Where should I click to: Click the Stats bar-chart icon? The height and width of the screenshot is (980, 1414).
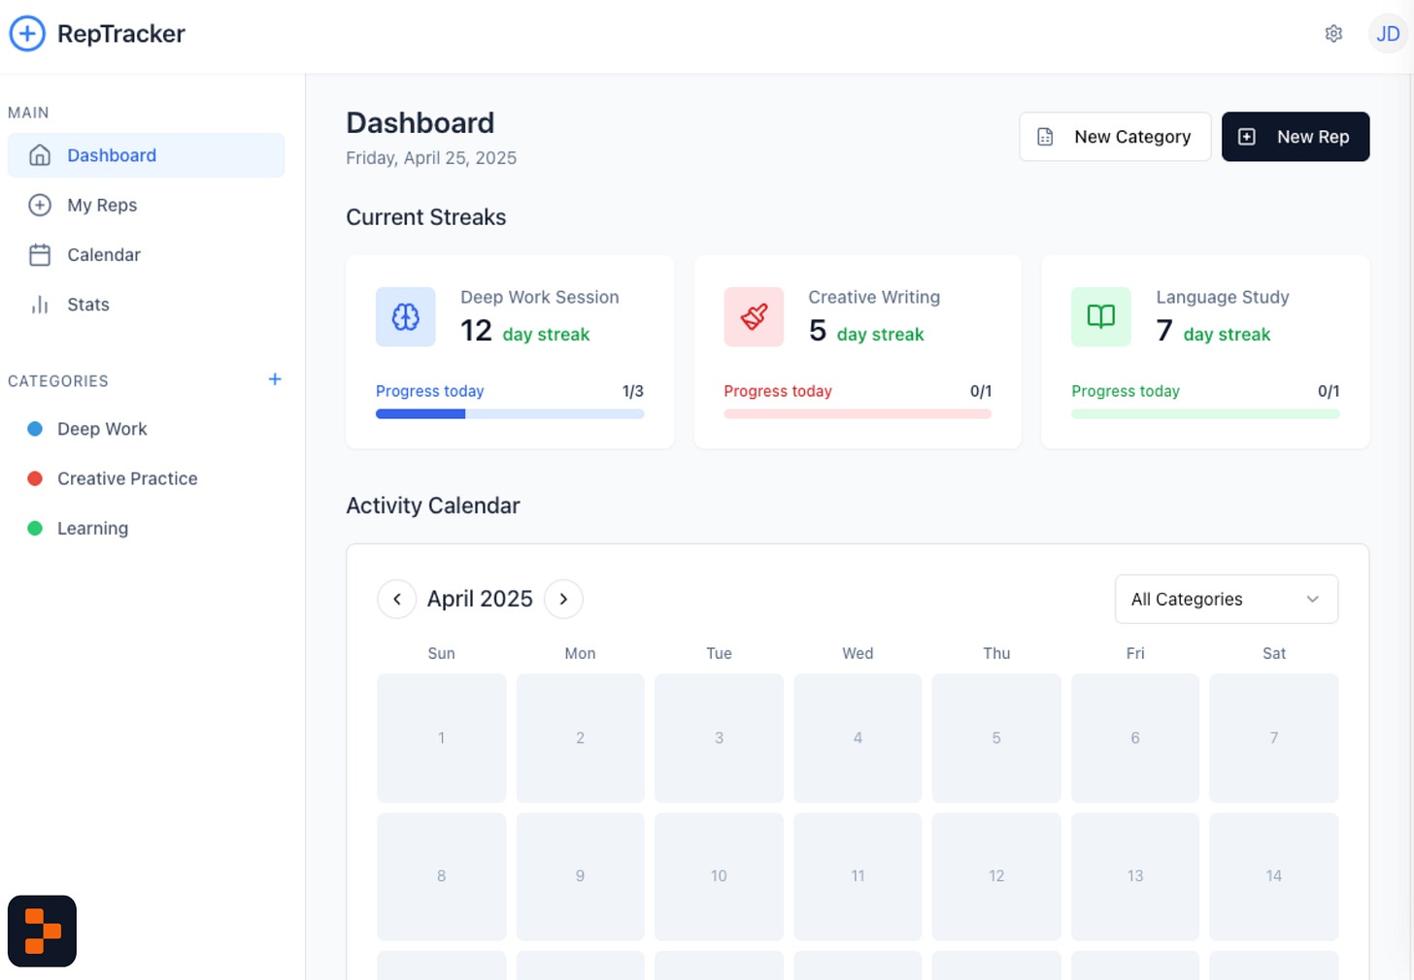(40, 305)
